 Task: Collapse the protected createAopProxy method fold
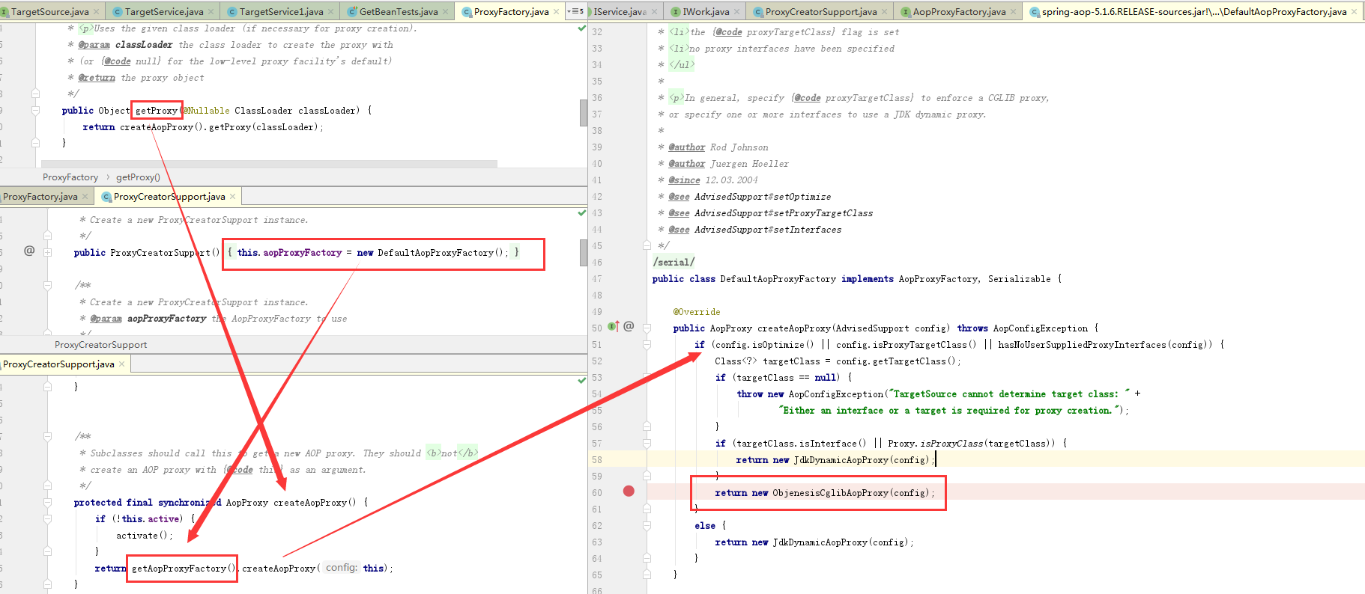pos(47,502)
